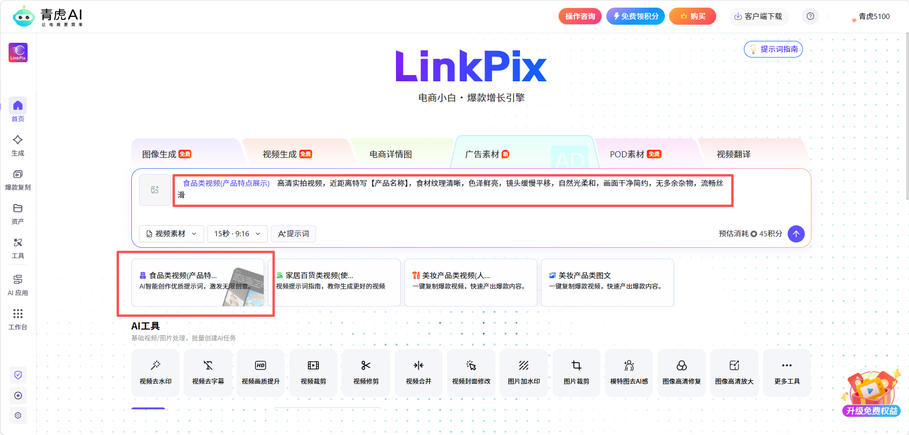The width and height of the screenshot is (909, 435).
Task: Click the prompt text input area
Action: click(x=452, y=190)
